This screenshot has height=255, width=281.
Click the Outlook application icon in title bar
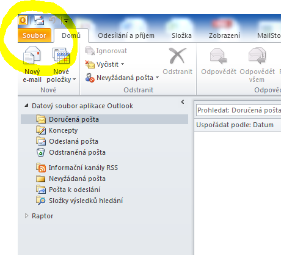pyautogui.click(x=23, y=20)
